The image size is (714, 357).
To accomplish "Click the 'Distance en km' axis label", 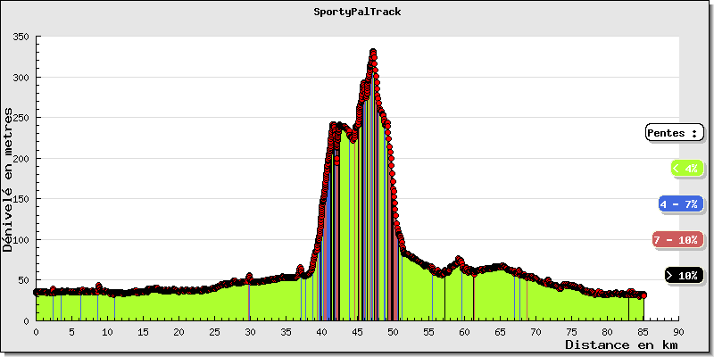I will 621,345.
